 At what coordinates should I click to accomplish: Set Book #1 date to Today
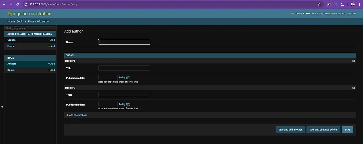pyautogui.click(x=122, y=77)
